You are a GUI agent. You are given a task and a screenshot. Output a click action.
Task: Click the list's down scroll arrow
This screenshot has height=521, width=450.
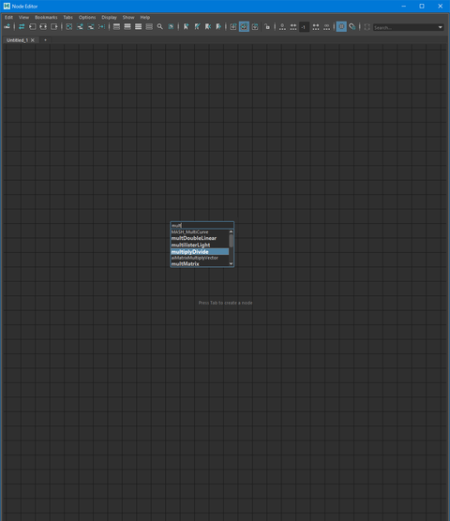pos(231,264)
